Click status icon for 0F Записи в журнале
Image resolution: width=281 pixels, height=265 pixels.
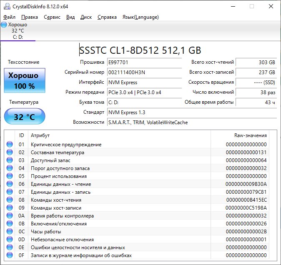(x=10, y=255)
